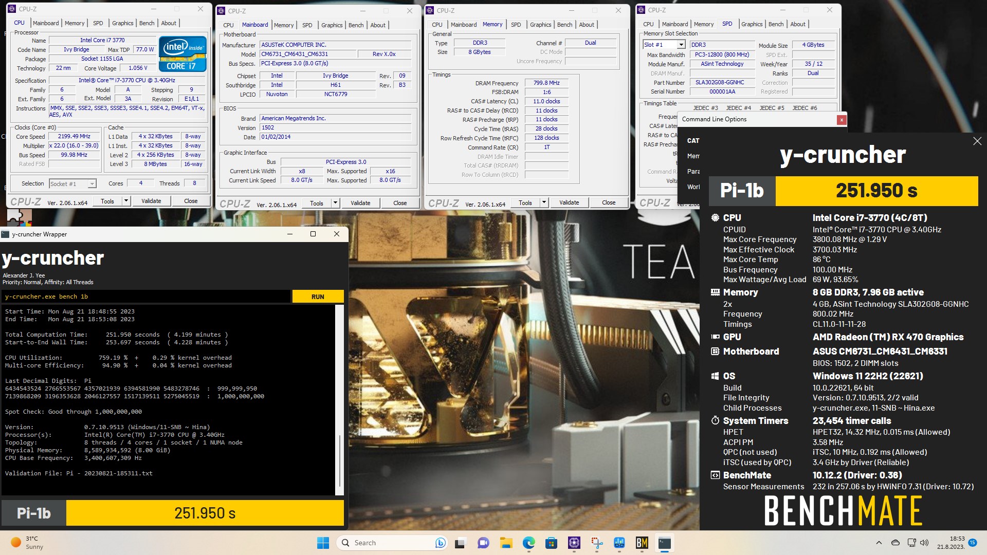The width and height of the screenshot is (987, 555).
Task: Select the terminal taskbar icon for y-cruncher
Action: (x=664, y=543)
